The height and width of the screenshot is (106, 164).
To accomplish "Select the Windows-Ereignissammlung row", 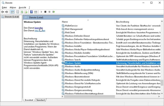I will click(x=111, y=90).
